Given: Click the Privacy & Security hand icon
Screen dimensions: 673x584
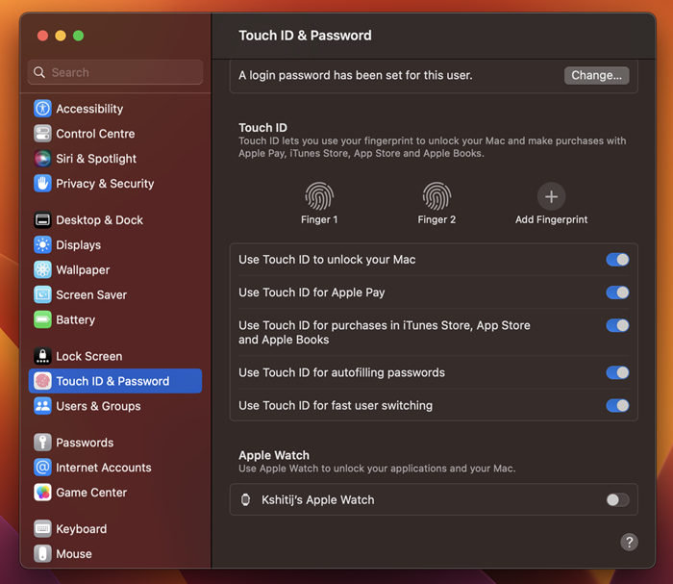Looking at the screenshot, I should tap(42, 184).
